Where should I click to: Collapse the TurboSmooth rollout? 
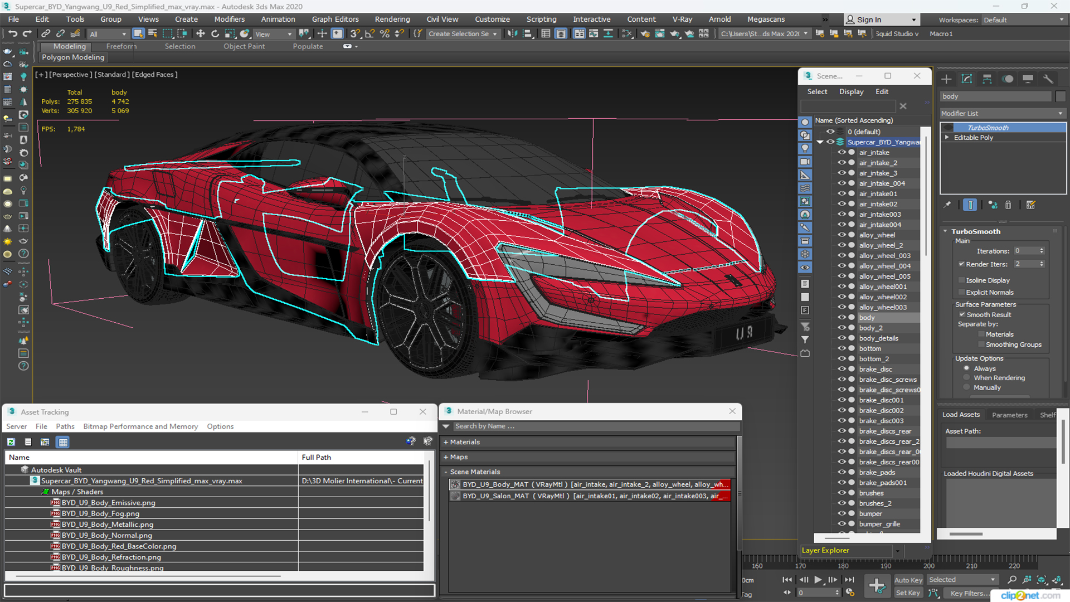point(946,231)
